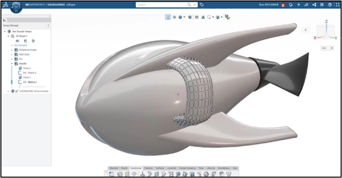
Task: Collapse the Handle node
Action: pyautogui.click(x=12, y=64)
